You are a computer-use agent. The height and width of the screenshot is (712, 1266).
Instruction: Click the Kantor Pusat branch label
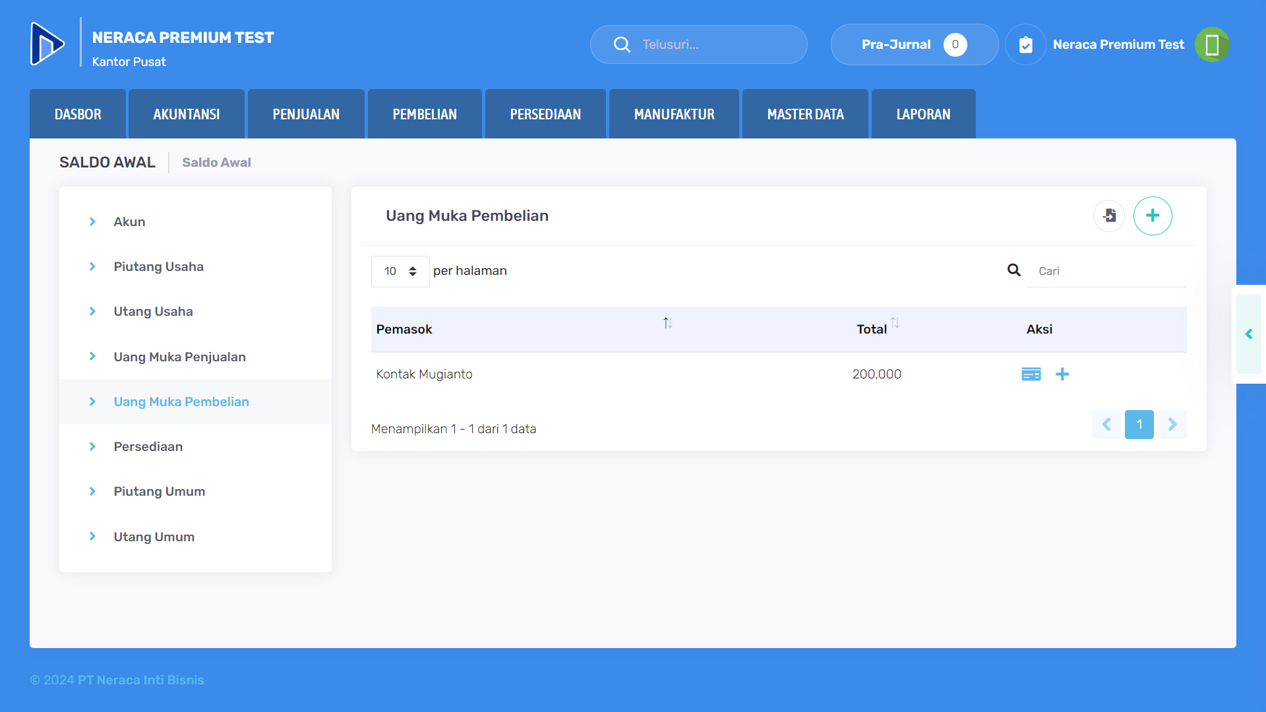129,61
